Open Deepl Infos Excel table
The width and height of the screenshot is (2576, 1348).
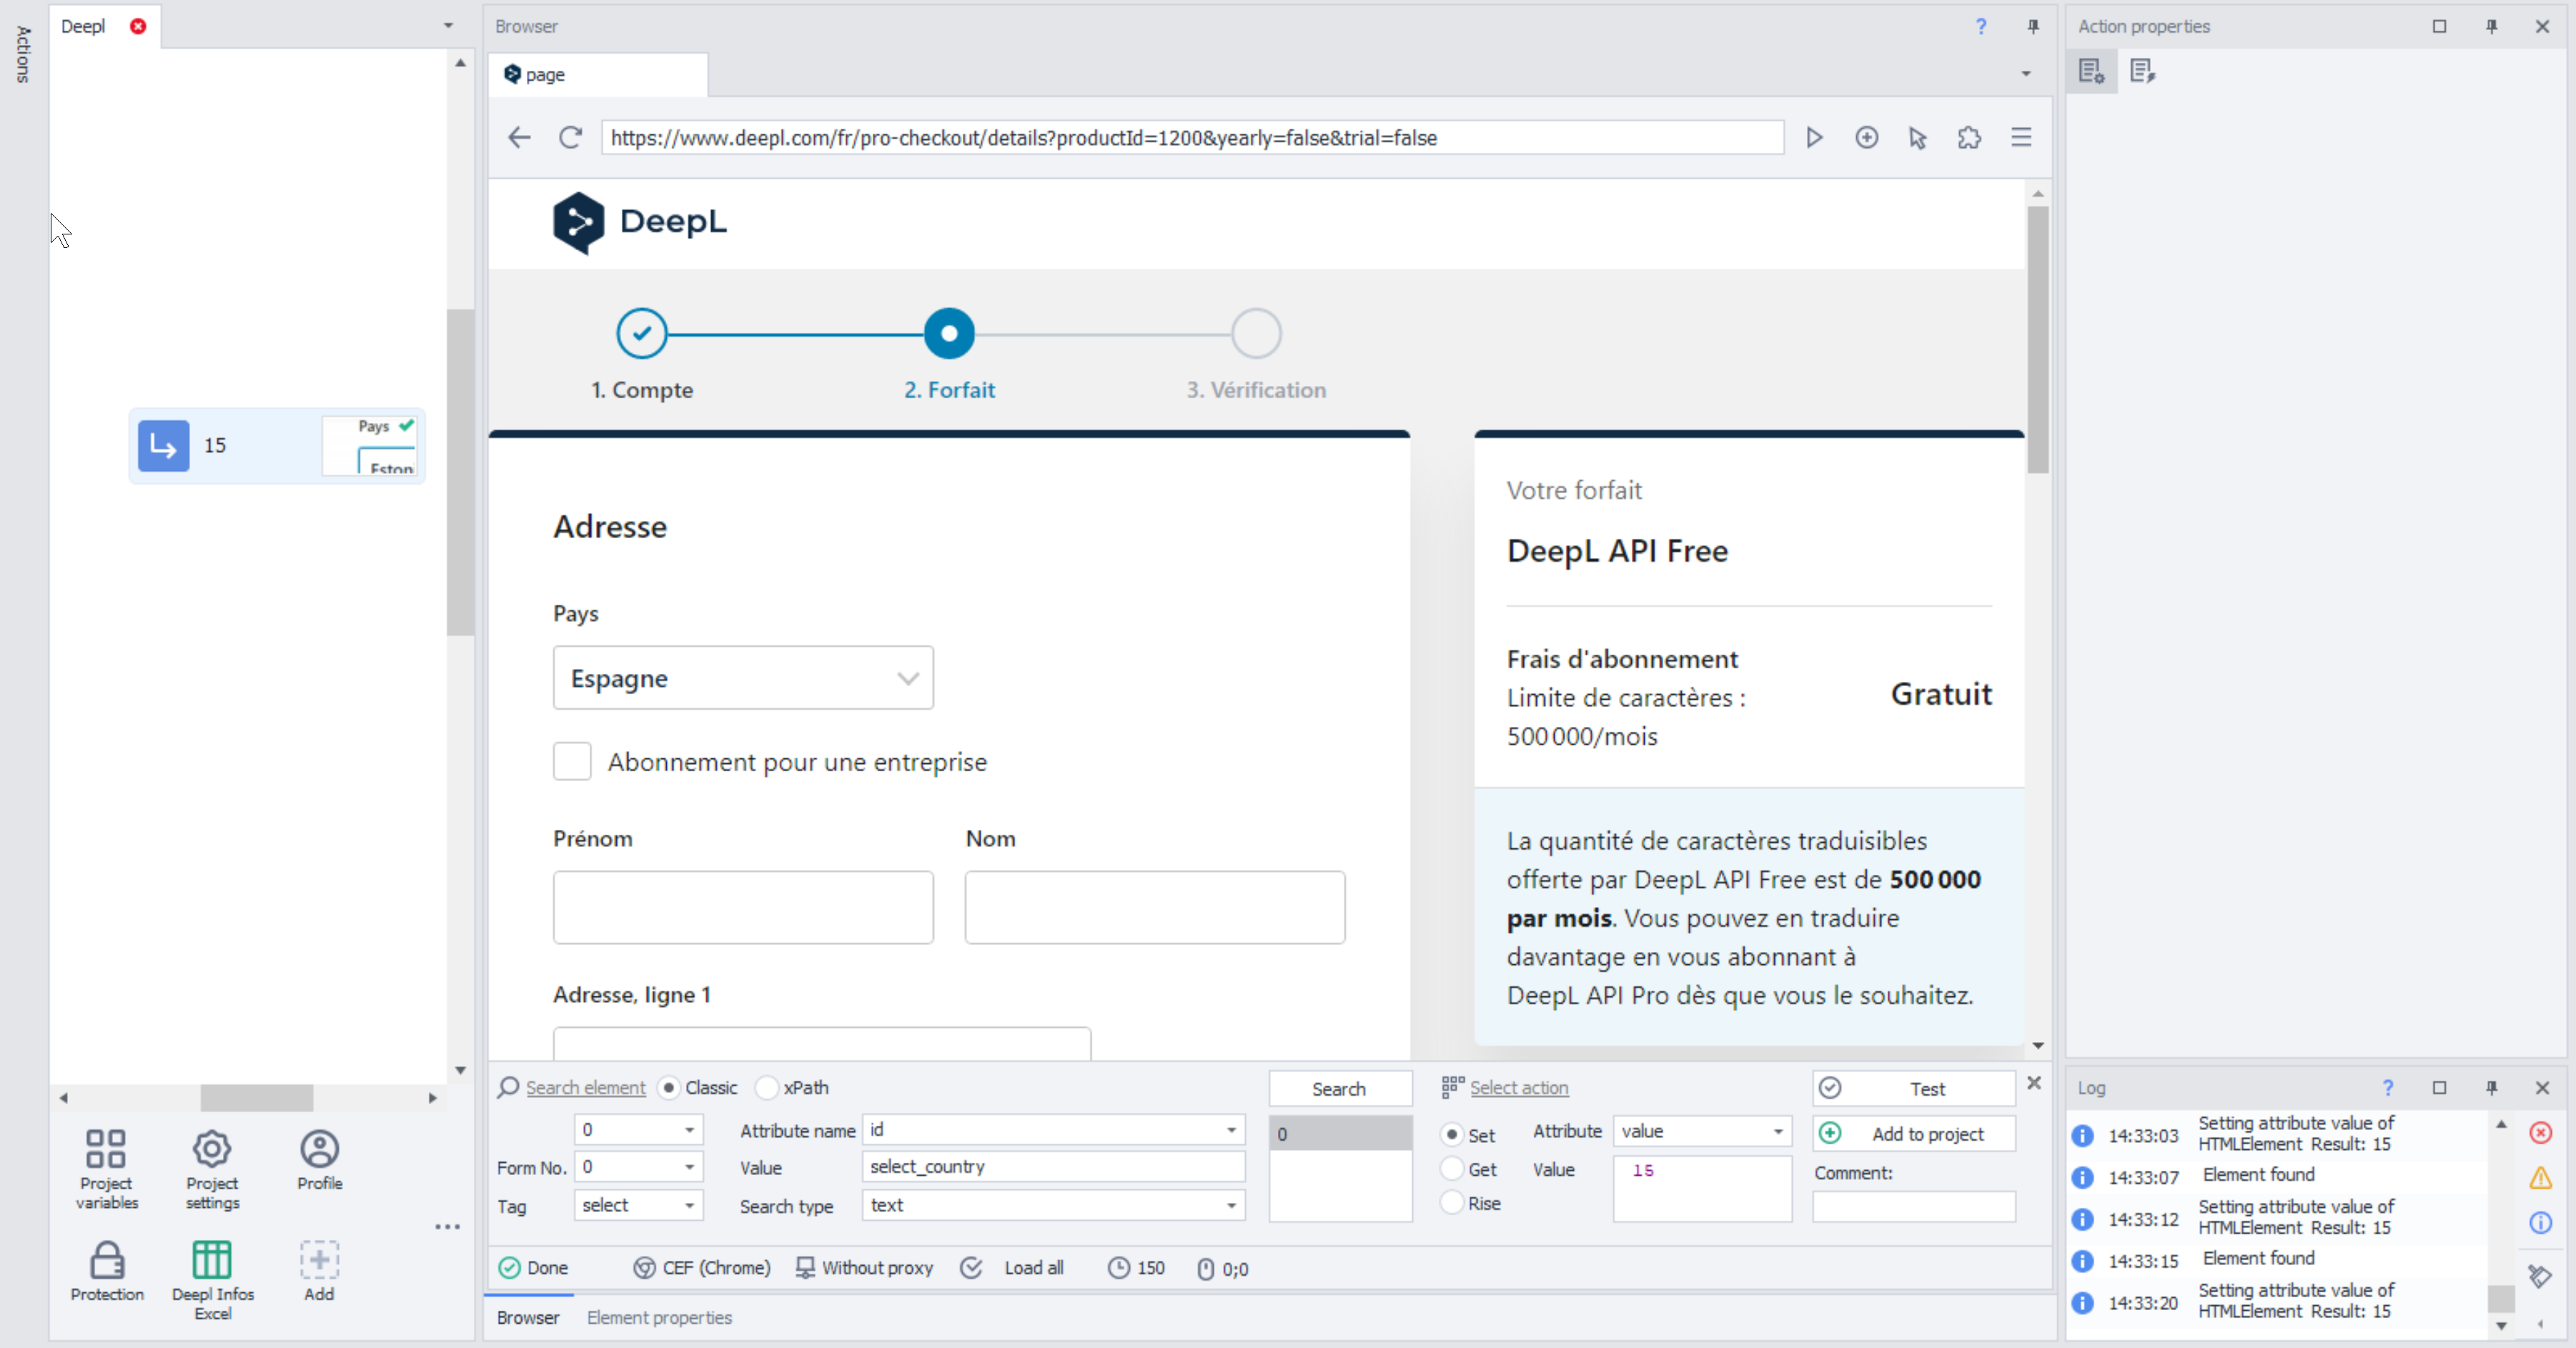tap(212, 1281)
